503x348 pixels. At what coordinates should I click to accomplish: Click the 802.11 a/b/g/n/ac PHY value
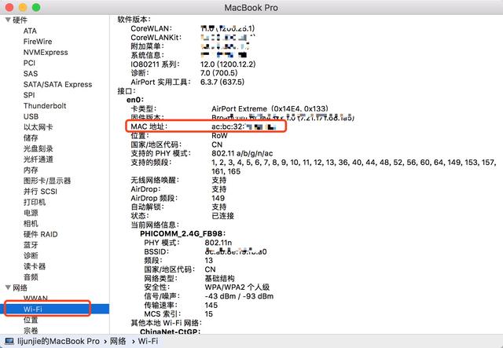242,153
